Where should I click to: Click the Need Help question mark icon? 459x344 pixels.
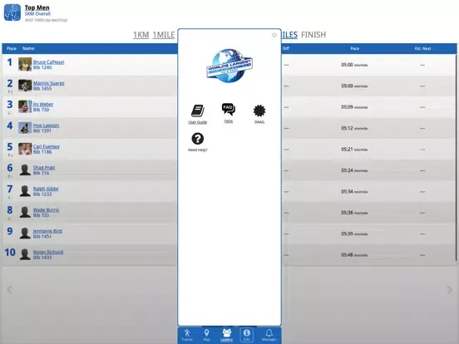pos(198,139)
